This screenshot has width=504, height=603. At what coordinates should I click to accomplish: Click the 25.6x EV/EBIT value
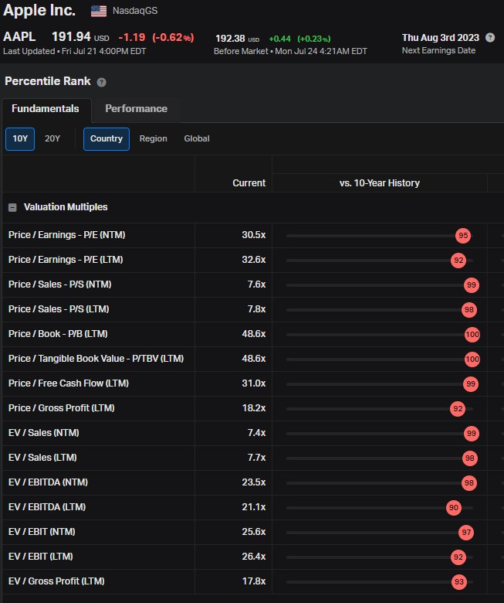[x=254, y=532]
